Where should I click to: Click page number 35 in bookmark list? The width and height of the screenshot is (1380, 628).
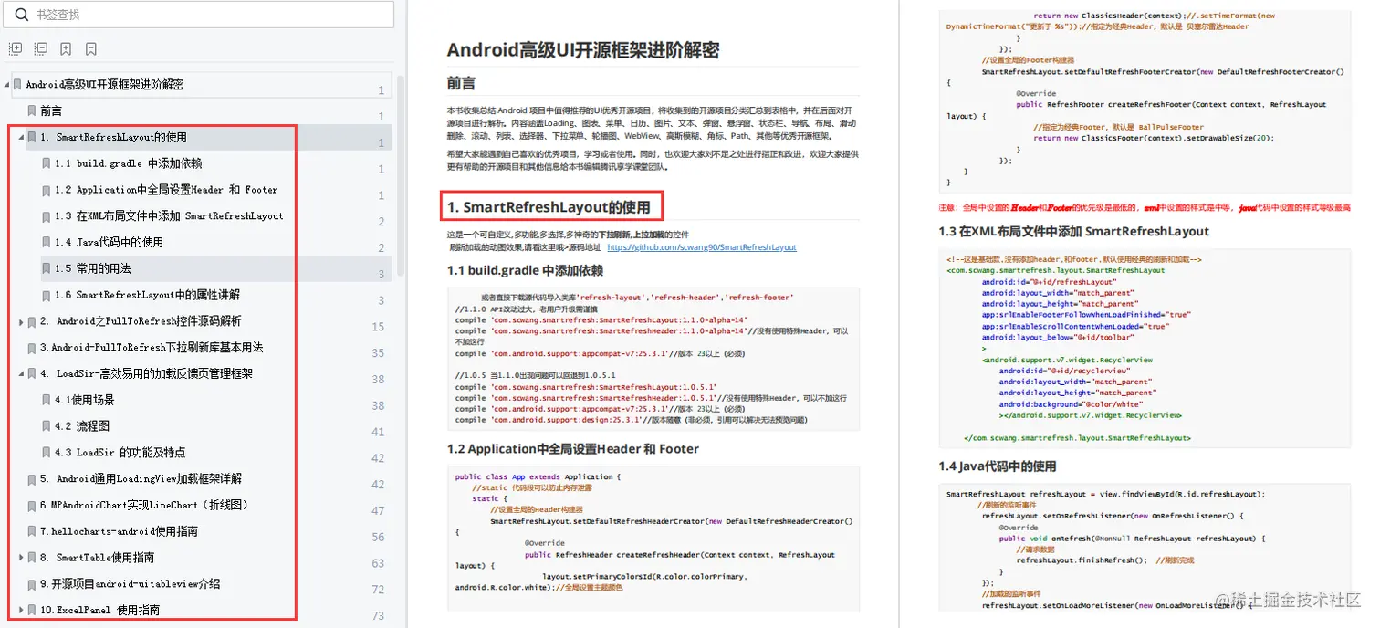point(378,353)
